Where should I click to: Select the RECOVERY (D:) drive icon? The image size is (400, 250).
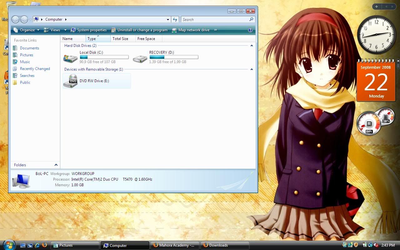[x=140, y=58]
